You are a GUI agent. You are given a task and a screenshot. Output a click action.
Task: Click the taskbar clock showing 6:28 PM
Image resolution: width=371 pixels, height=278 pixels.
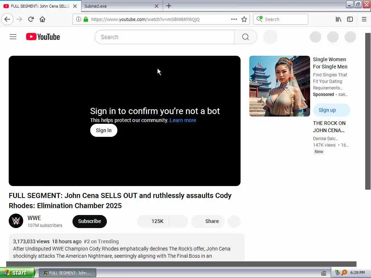pos(357,273)
